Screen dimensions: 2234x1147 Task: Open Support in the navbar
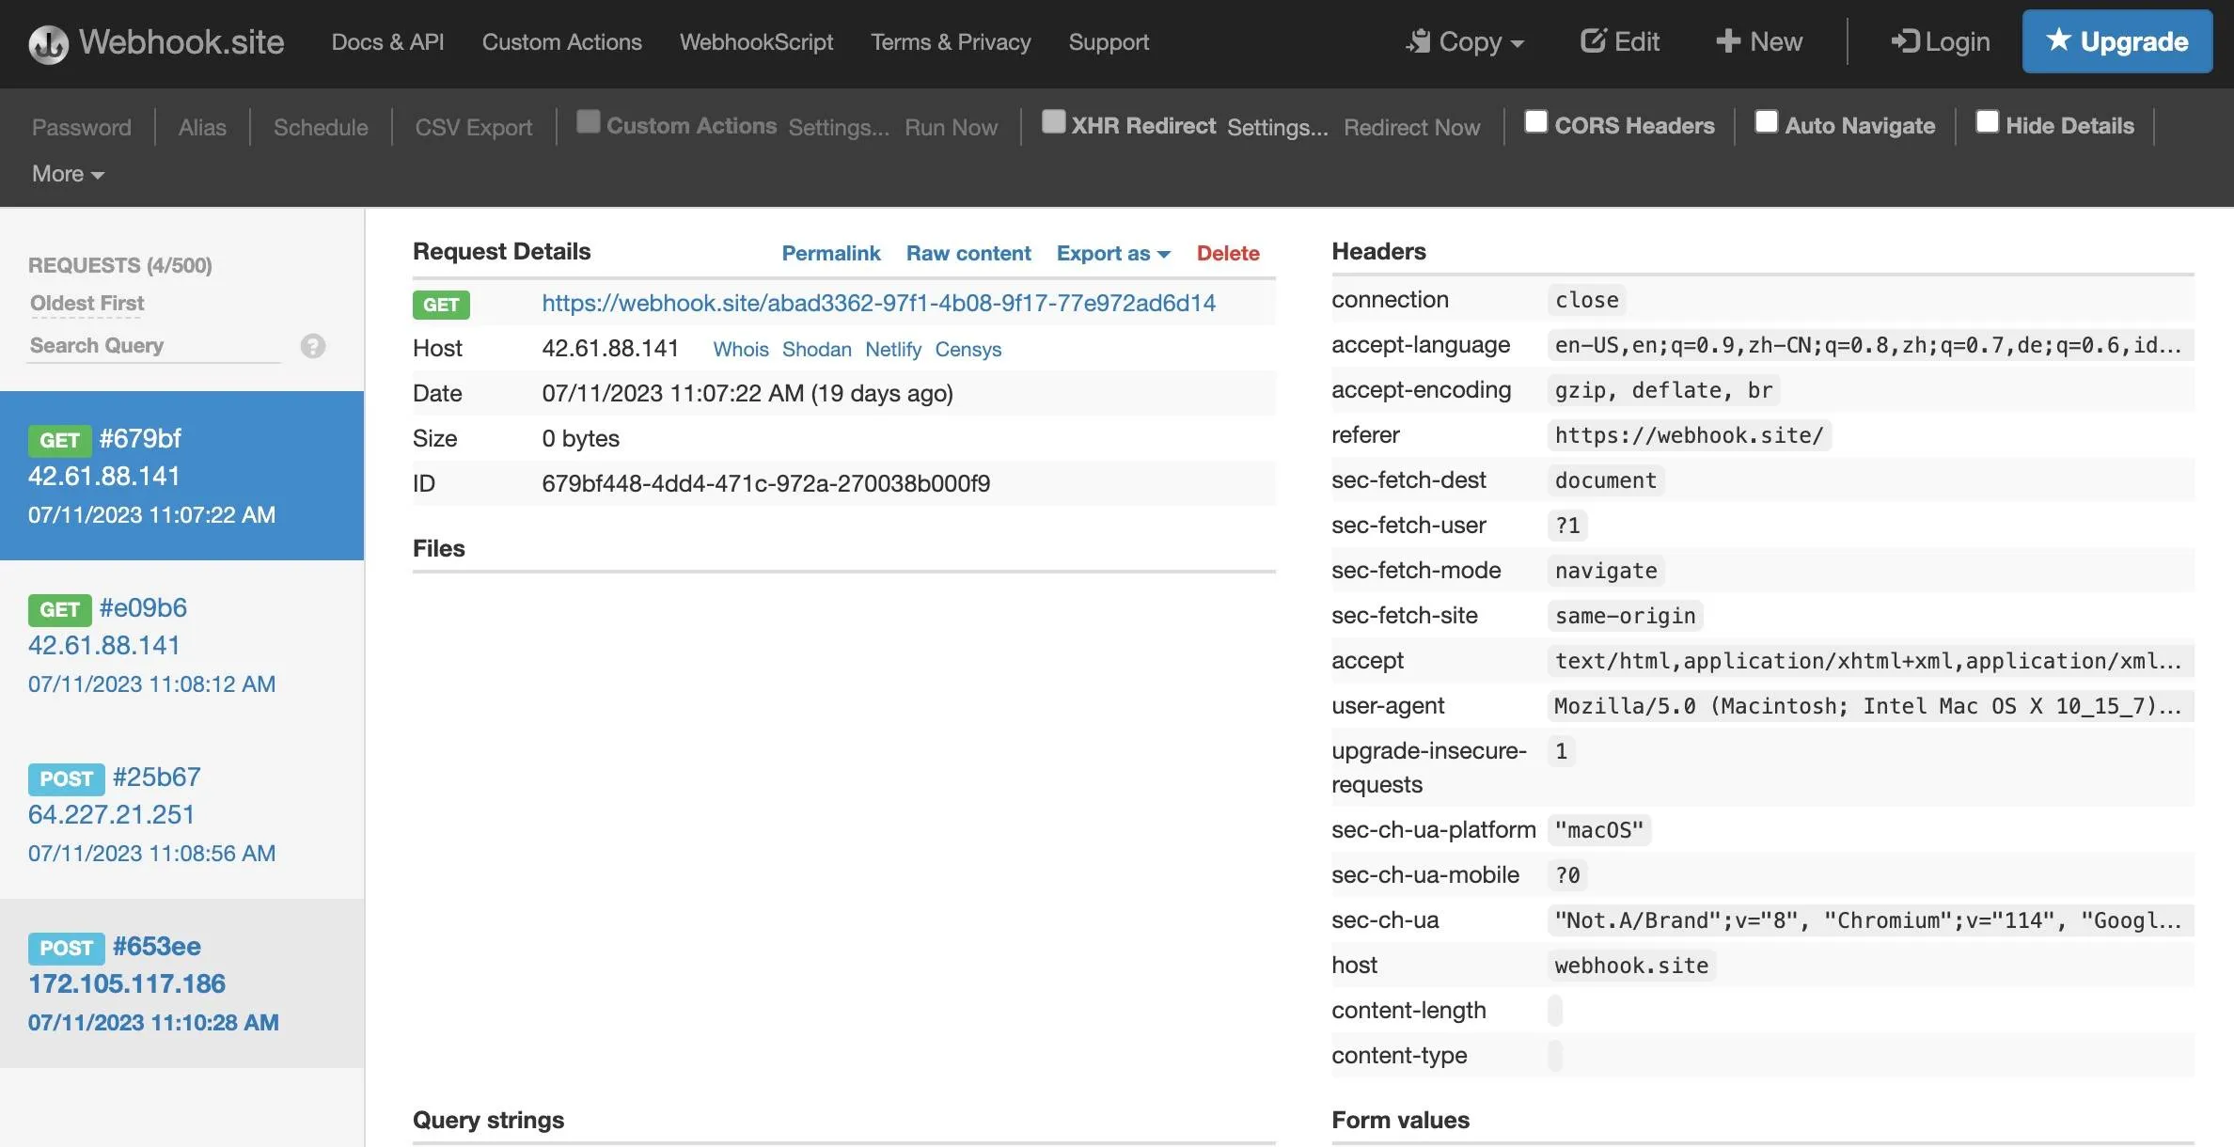pos(1109,42)
